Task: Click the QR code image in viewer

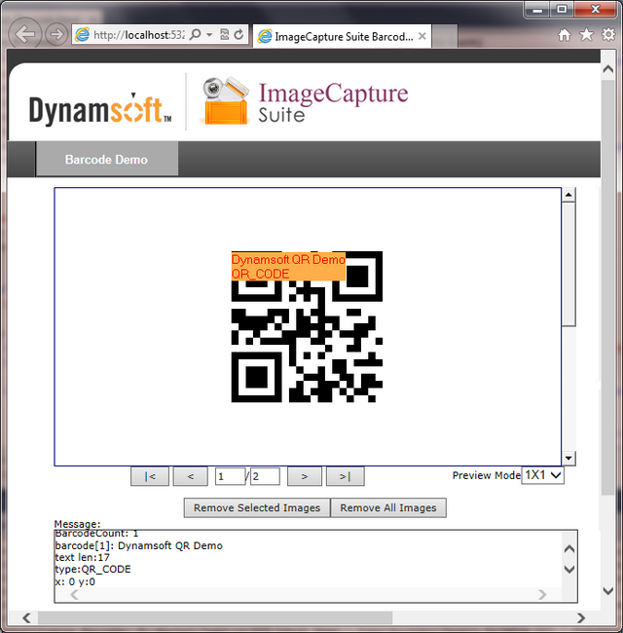Action: pyautogui.click(x=307, y=326)
